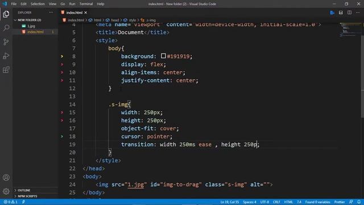
Task: Open the View menu
Action: 52,4
